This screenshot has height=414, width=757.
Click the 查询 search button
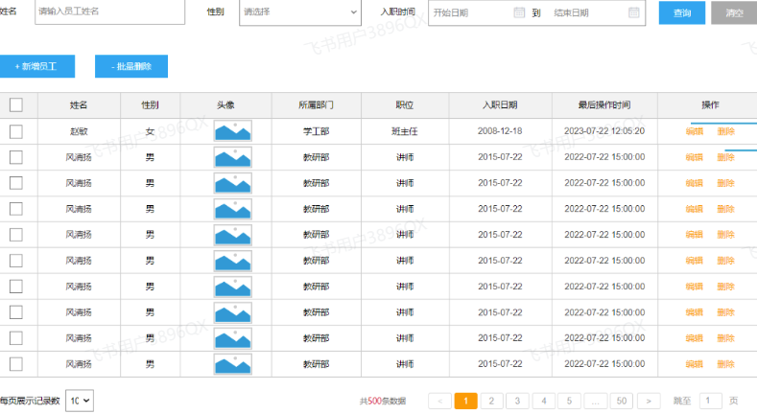[x=682, y=13]
